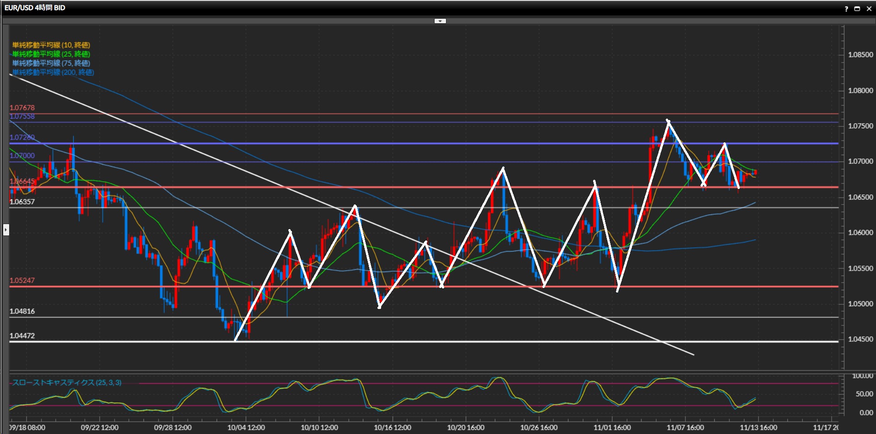This screenshot has height=434, width=876.
Task: Select the 1.07280 blue resistance line label
Action: 22,137
